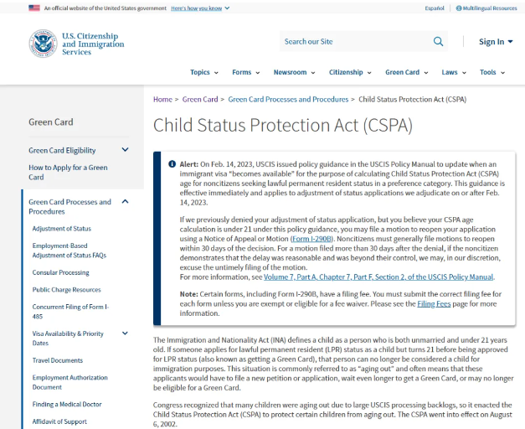This screenshot has width=525, height=429.
Task: Switch language via Español link
Action: (435, 8)
